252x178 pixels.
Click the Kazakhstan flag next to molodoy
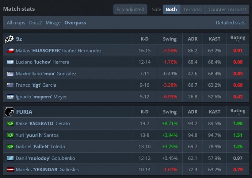(x=10, y=158)
